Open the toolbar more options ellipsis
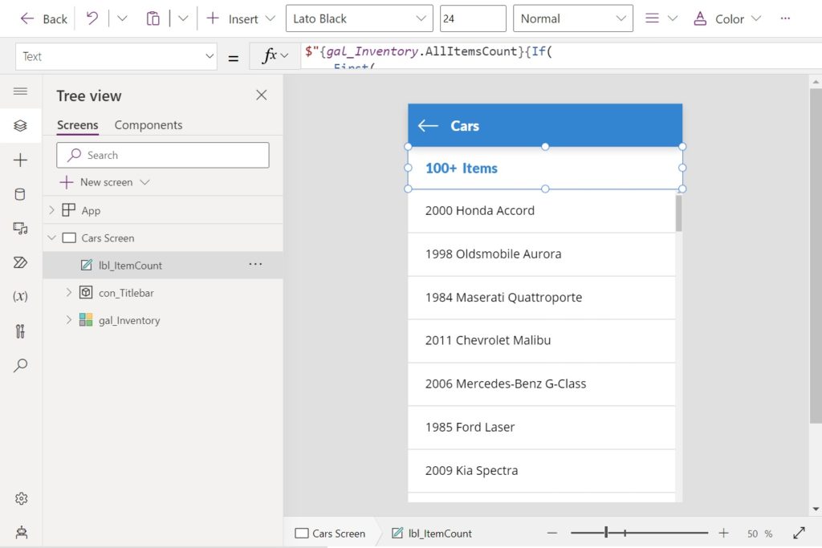822x548 pixels. click(785, 18)
